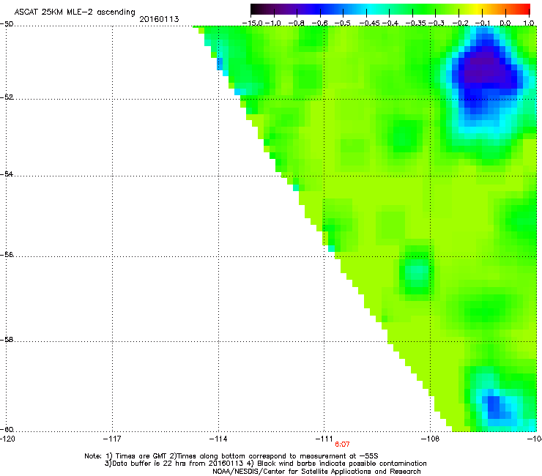Viewport: 542px width, 476px height.
Task: Click the -58 latitude axis label
Action: click(x=7, y=340)
